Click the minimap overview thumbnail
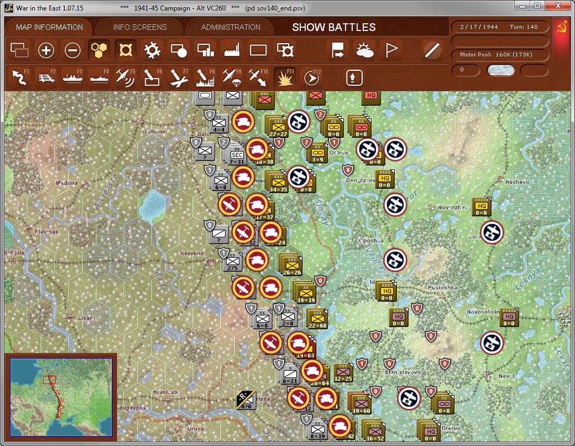Image resolution: width=575 pixels, height=446 pixels. click(61, 397)
